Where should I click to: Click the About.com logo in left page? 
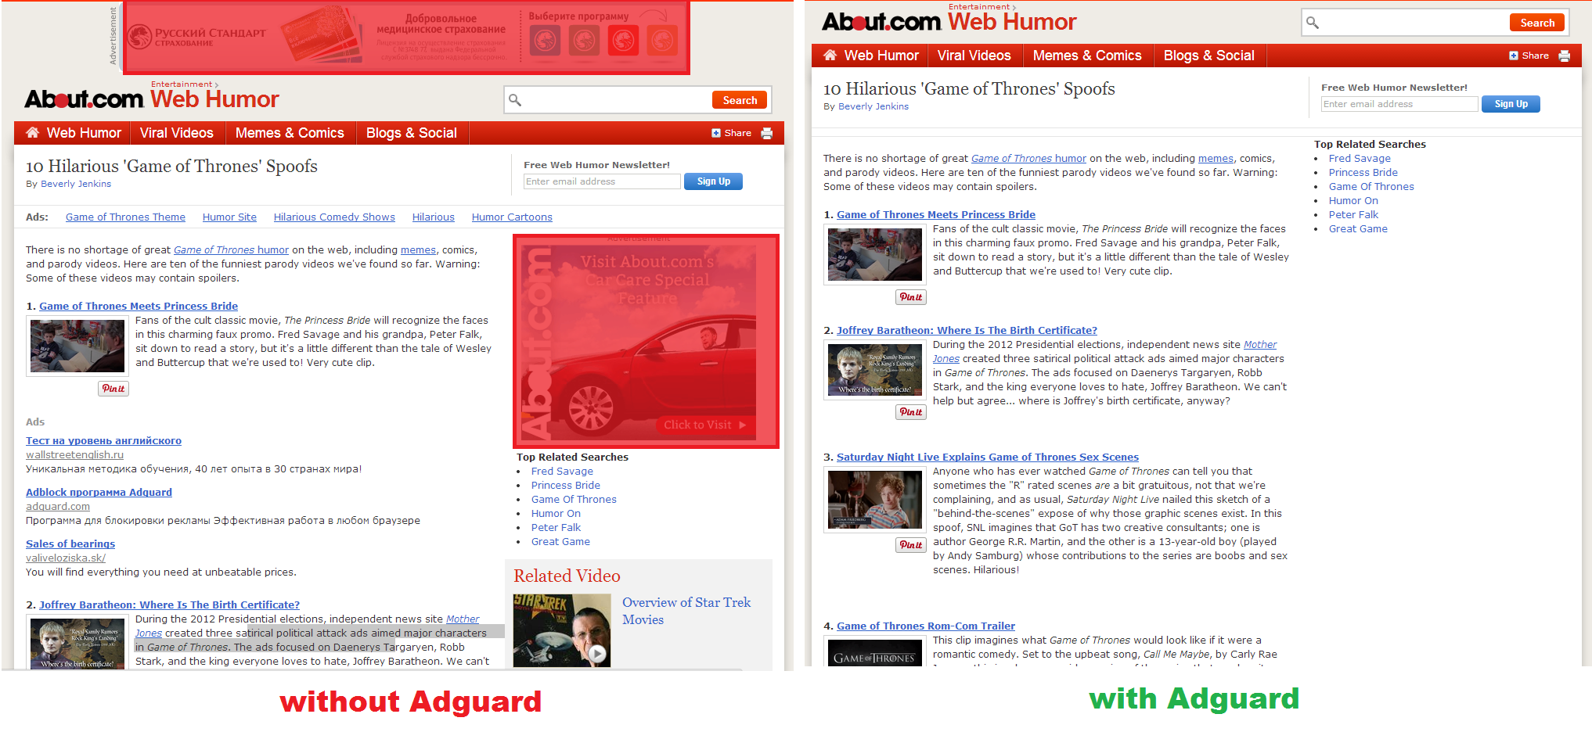[x=84, y=99]
